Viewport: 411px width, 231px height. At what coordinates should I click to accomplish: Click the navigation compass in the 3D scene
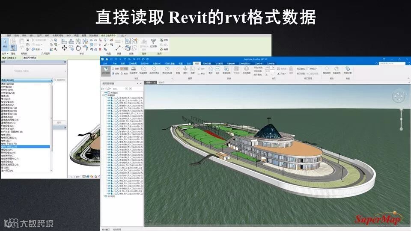[x=399, y=96]
